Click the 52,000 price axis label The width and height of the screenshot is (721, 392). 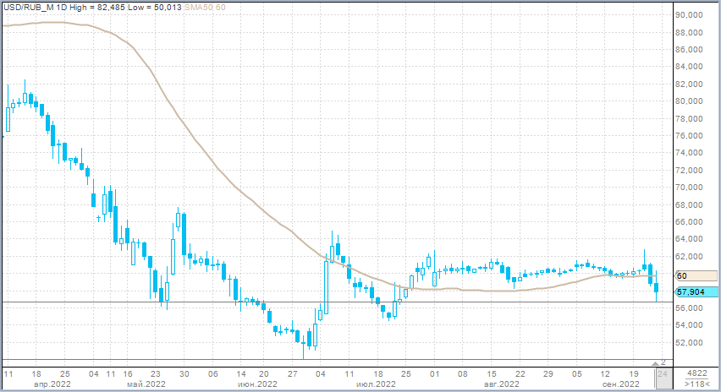(691, 343)
